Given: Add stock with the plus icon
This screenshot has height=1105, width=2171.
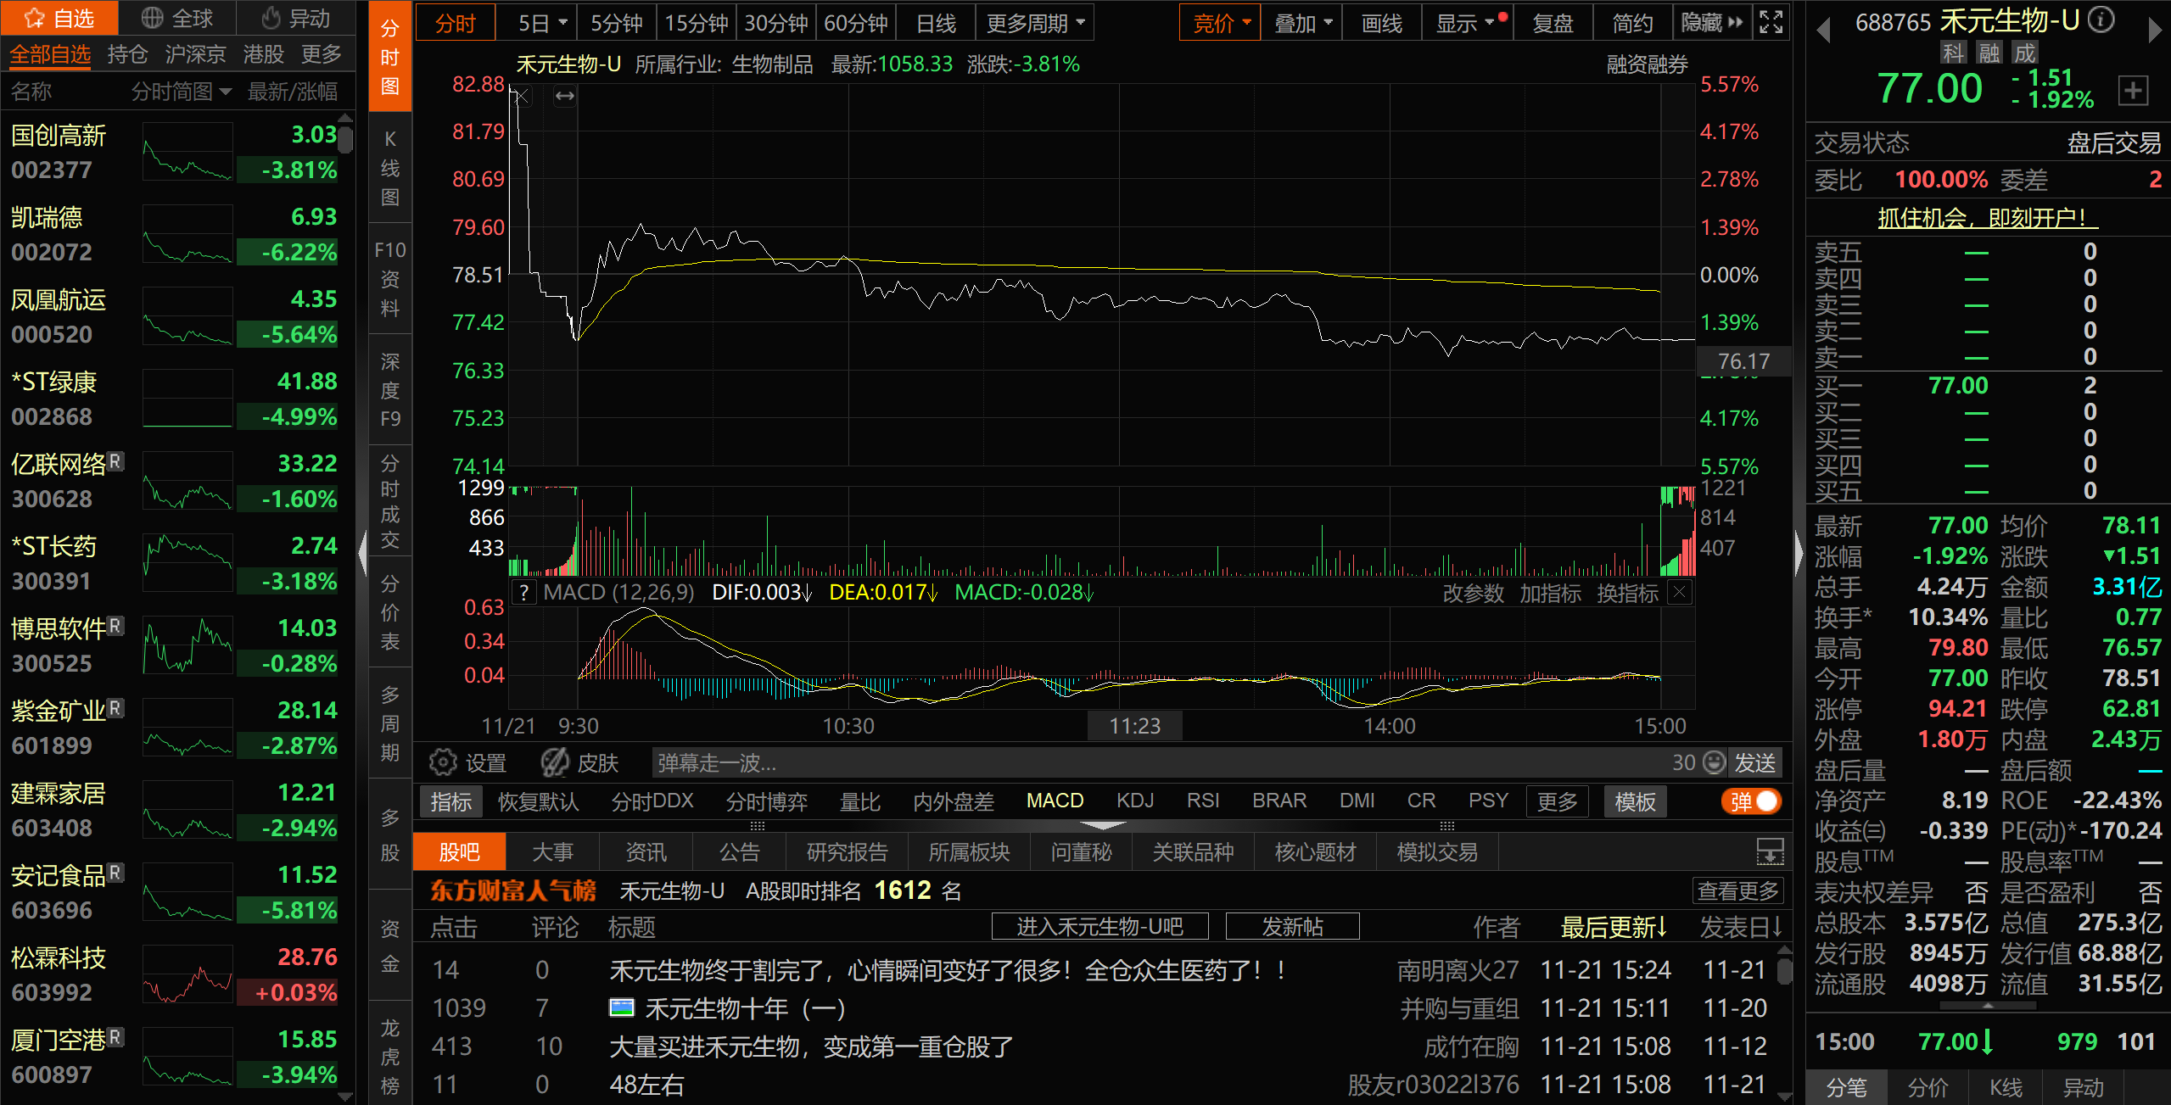Looking at the screenshot, I should (2133, 90).
